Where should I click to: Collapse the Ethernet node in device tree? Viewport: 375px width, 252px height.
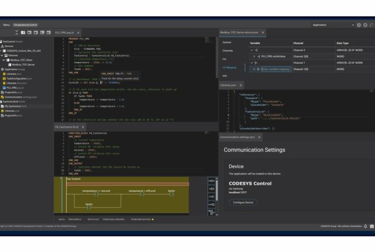point(2,56)
